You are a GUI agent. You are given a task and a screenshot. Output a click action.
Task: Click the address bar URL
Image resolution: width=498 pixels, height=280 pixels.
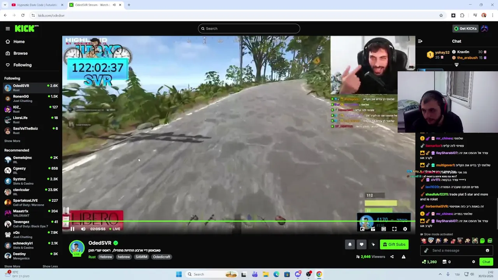click(51, 16)
